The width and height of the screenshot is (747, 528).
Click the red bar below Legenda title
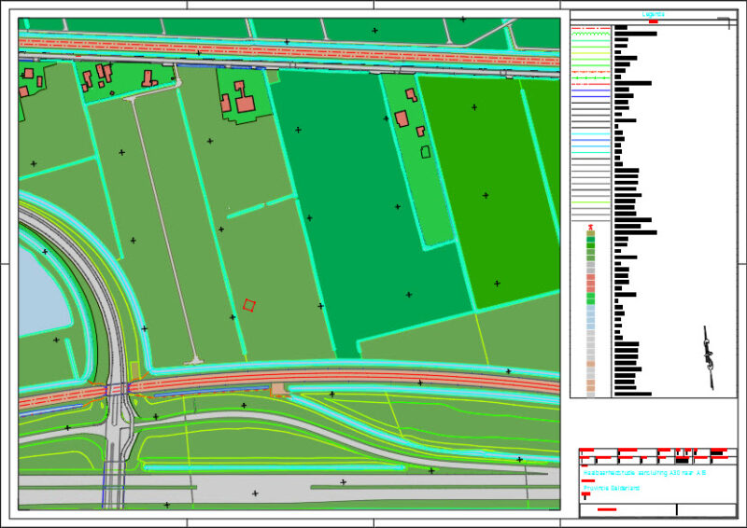click(653, 21)
